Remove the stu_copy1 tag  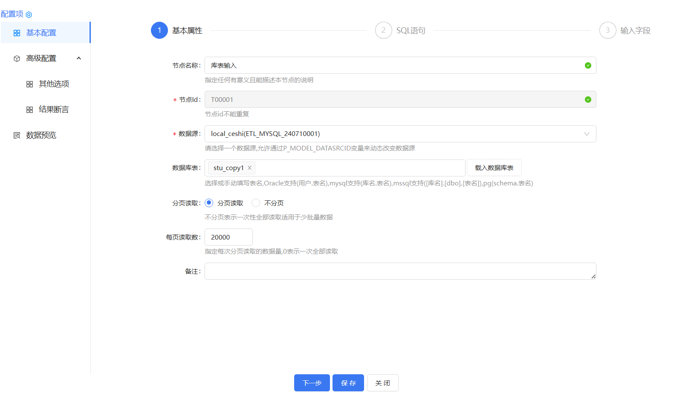pos(249,168)
